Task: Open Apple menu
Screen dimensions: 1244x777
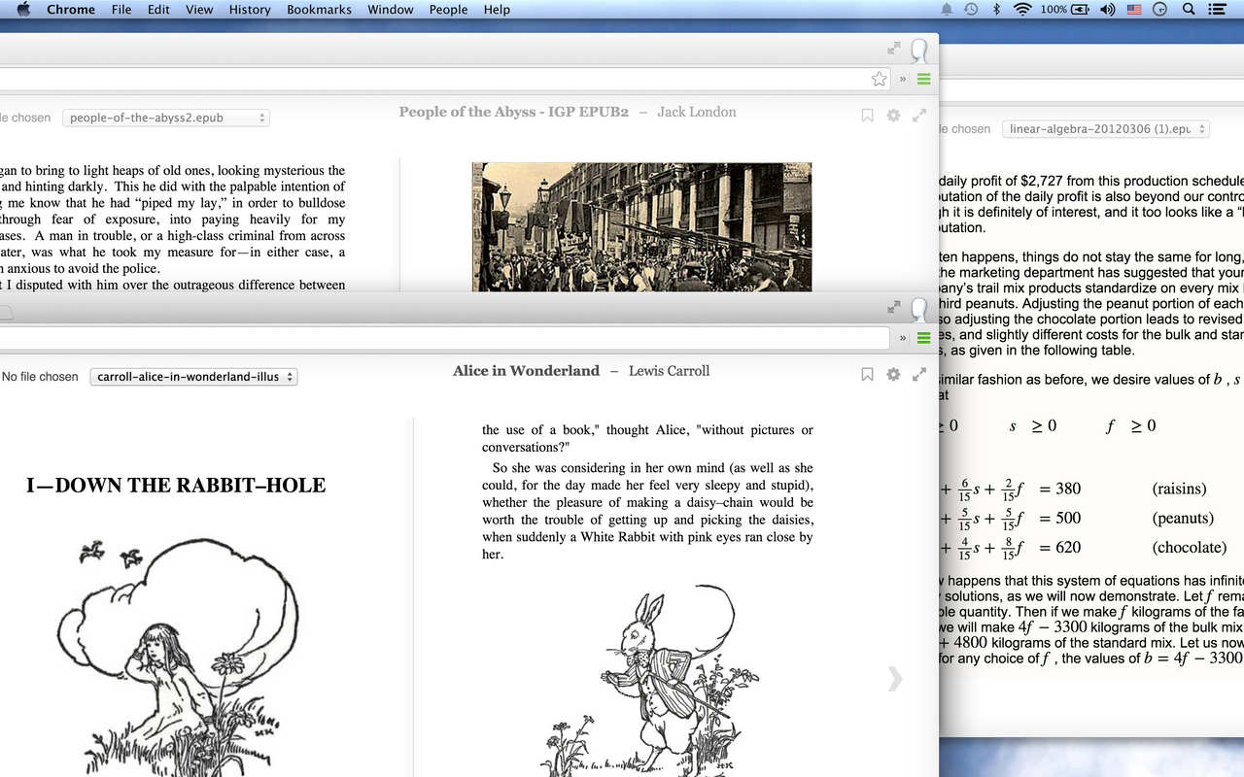Action: [x=23, y=9]
